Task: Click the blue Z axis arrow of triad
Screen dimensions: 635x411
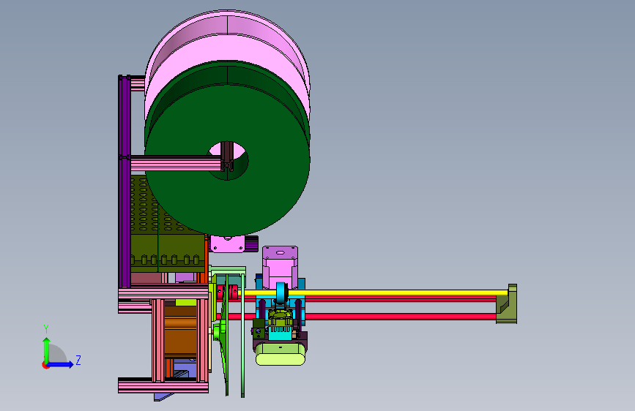Action: (62, 364)
